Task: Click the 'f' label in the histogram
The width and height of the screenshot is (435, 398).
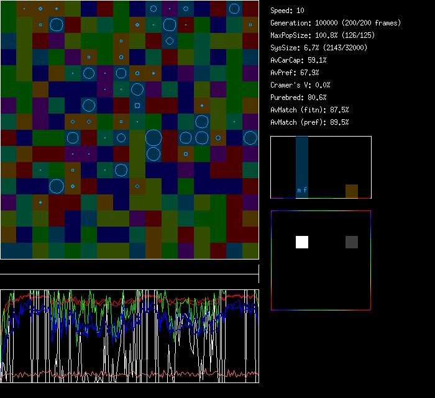Action: [x=305, y=190]
